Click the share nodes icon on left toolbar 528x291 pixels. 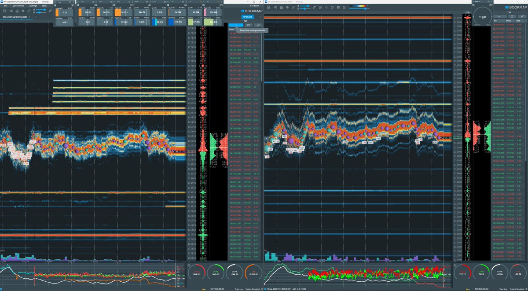[x=11, y=11]
